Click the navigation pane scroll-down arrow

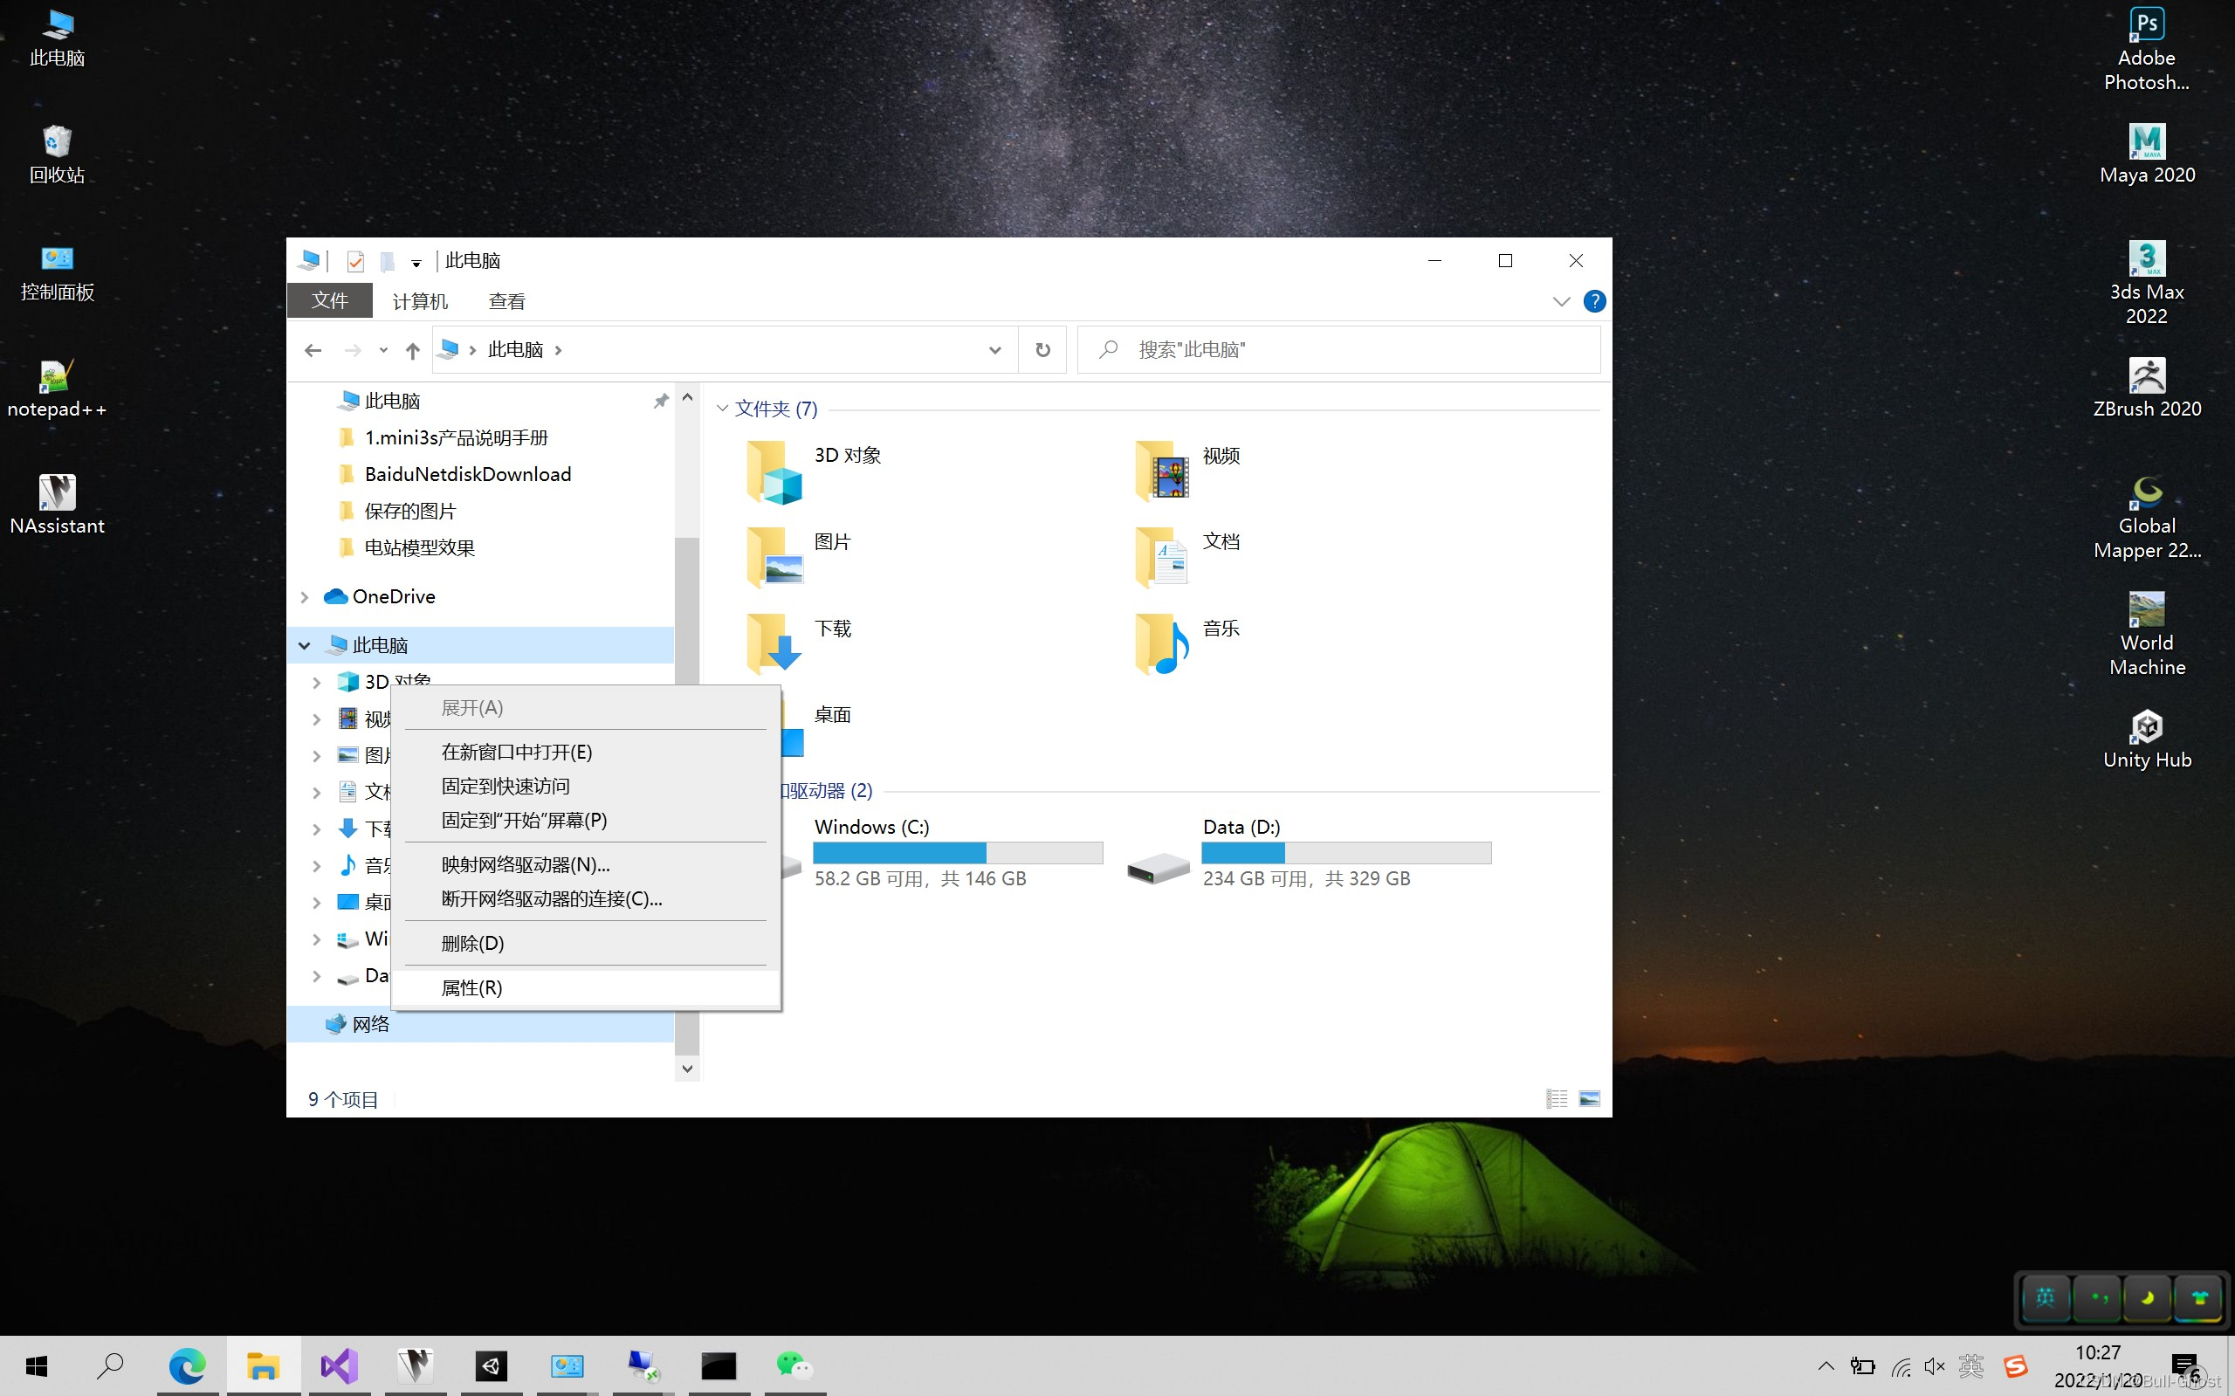[x=687, y=1069]
